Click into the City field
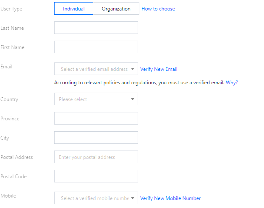 point(96,138)
